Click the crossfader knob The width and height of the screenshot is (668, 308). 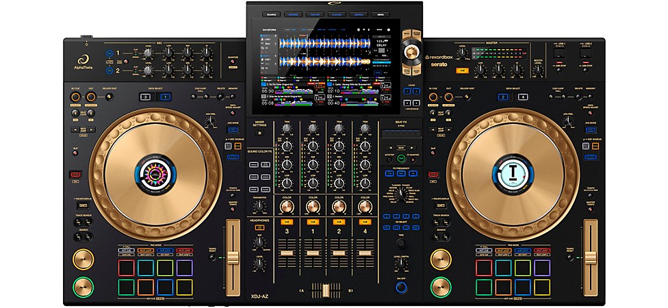(326, 290)
